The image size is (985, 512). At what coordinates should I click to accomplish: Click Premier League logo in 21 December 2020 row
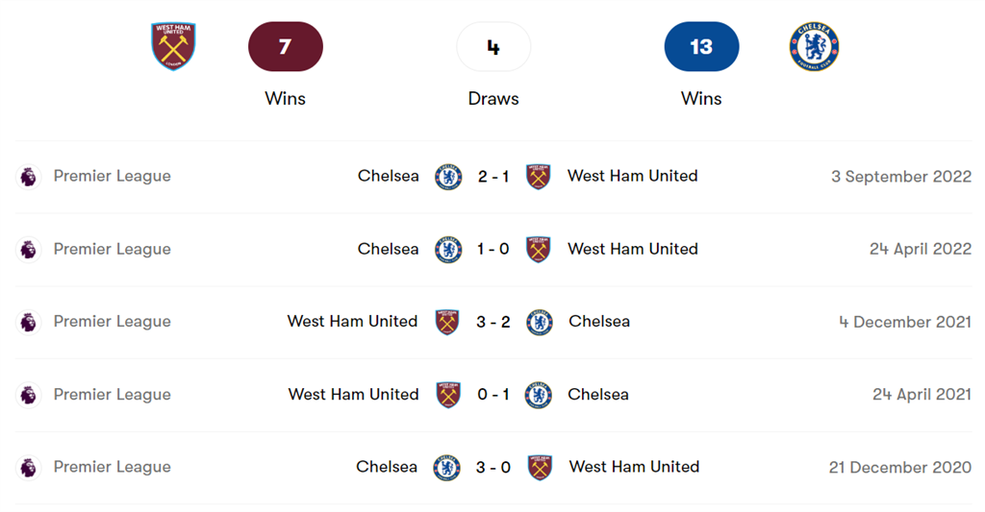[x=29, y=468]
